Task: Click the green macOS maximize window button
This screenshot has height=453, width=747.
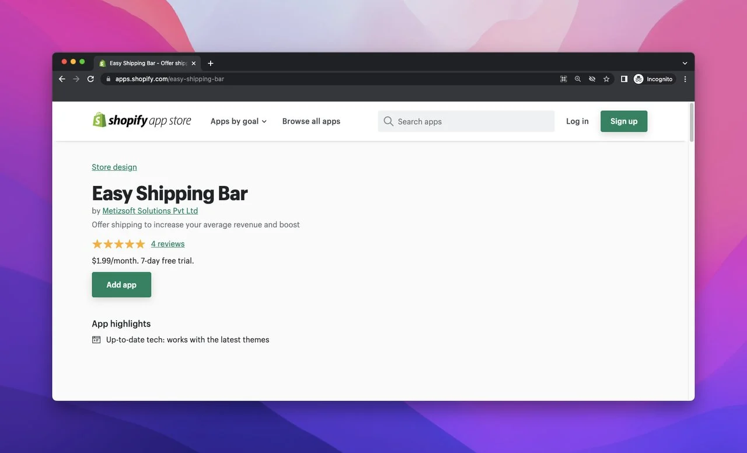Action: tap(82, 62)
